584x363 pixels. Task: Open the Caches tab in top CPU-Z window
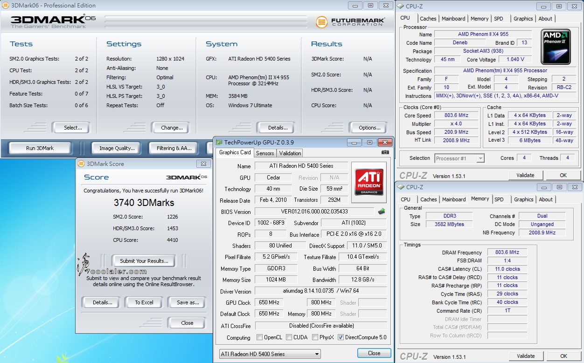point(428,19)
